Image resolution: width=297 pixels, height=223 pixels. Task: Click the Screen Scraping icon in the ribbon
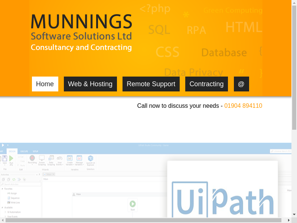[42, 158]
